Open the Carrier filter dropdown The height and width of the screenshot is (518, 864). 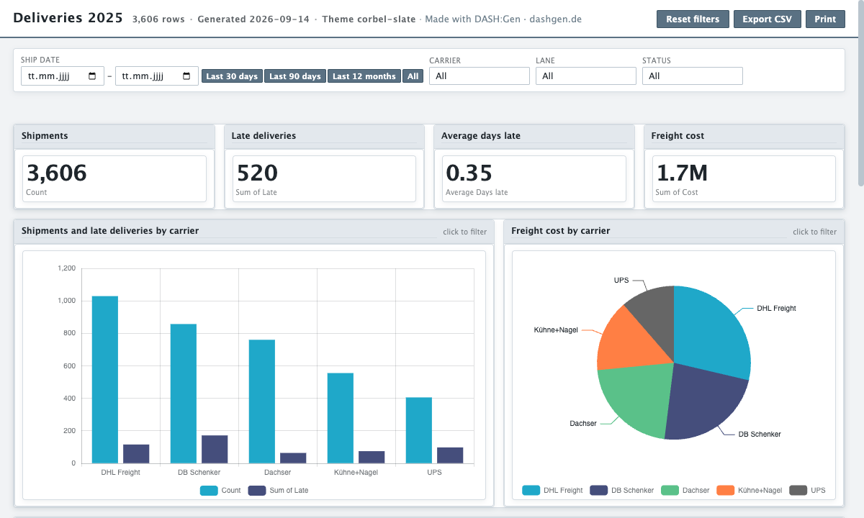[480, 76]
